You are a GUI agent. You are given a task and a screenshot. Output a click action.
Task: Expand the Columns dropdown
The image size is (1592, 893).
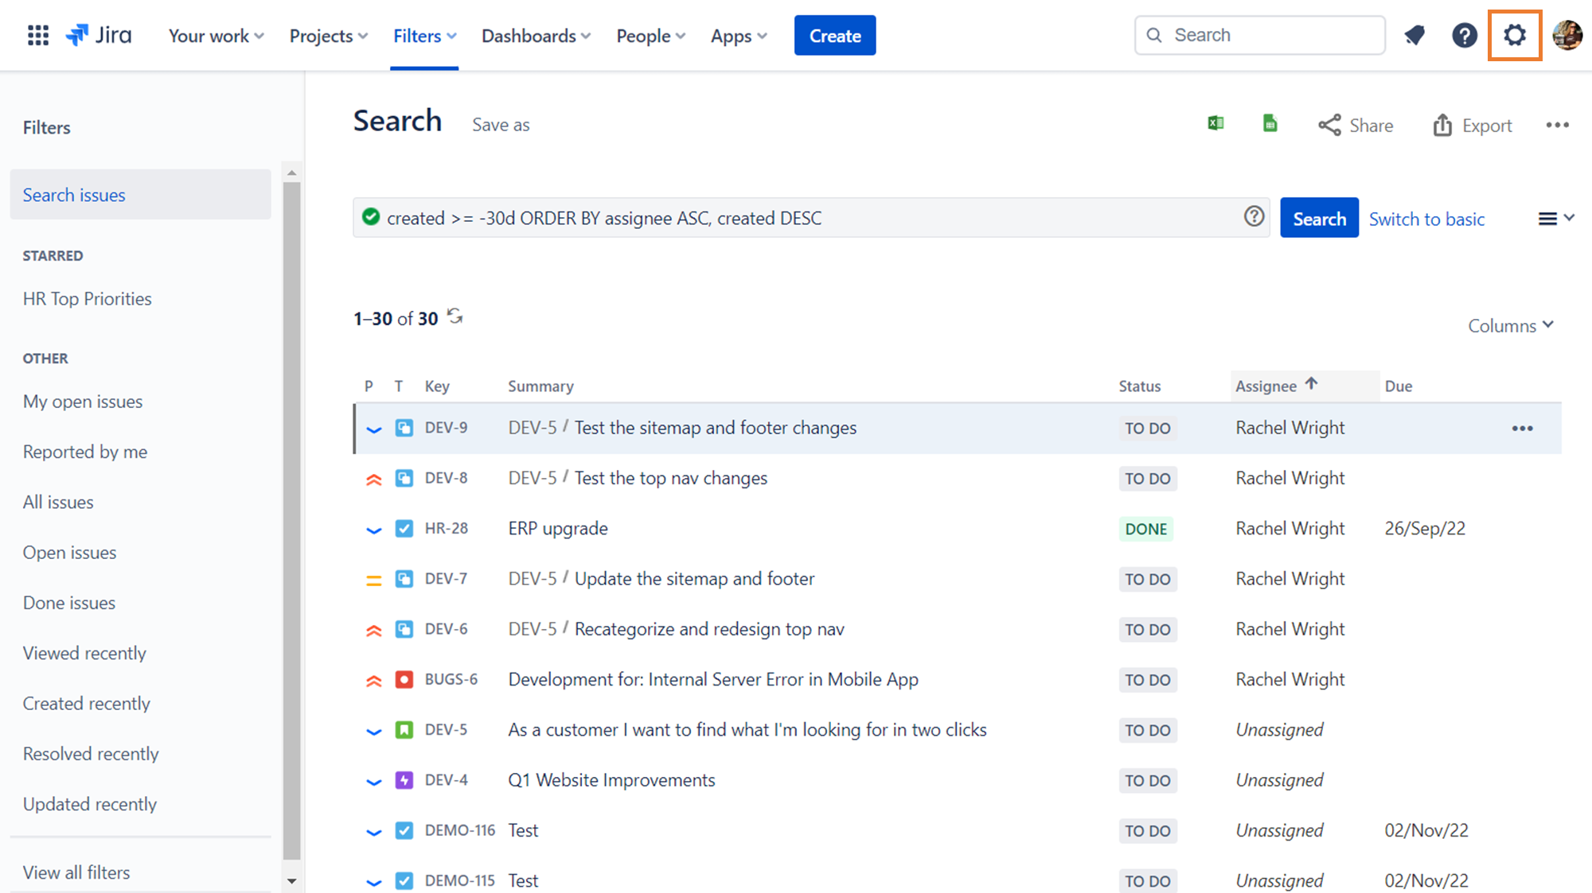pos(1510,326)
